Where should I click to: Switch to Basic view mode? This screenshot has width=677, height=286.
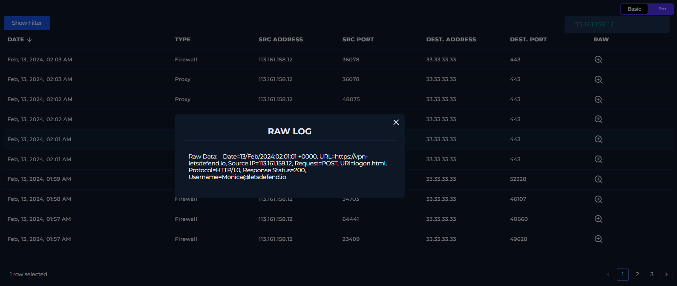tap(634, 9)
